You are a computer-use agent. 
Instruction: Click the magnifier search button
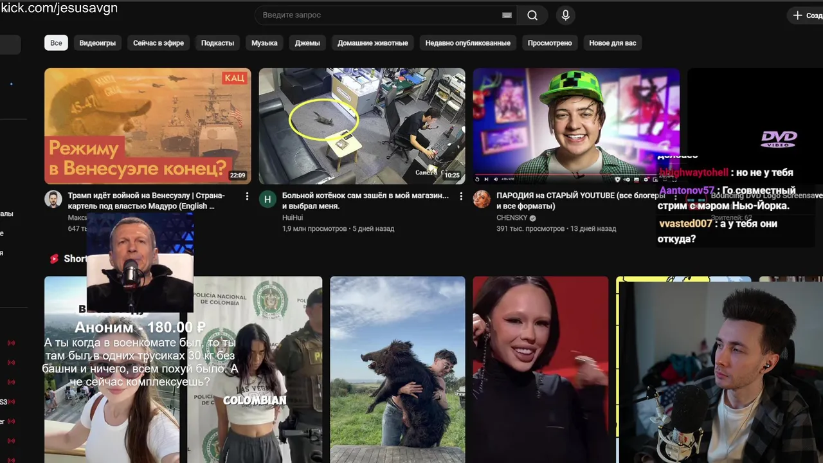pos(532,15)
